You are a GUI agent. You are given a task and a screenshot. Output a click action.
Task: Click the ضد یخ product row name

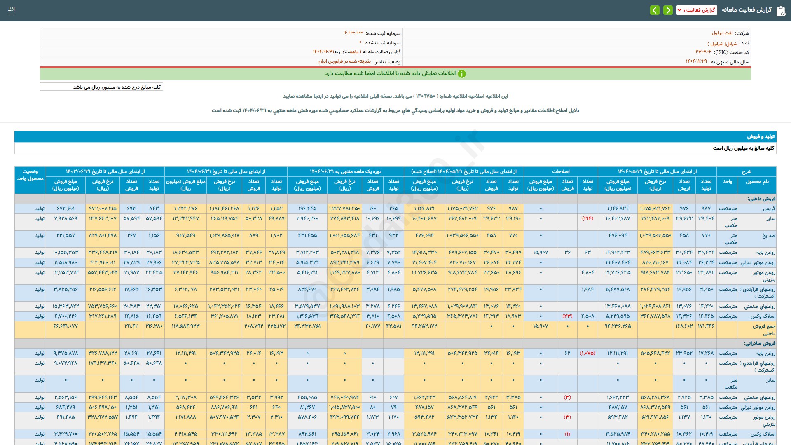point(768,236)
